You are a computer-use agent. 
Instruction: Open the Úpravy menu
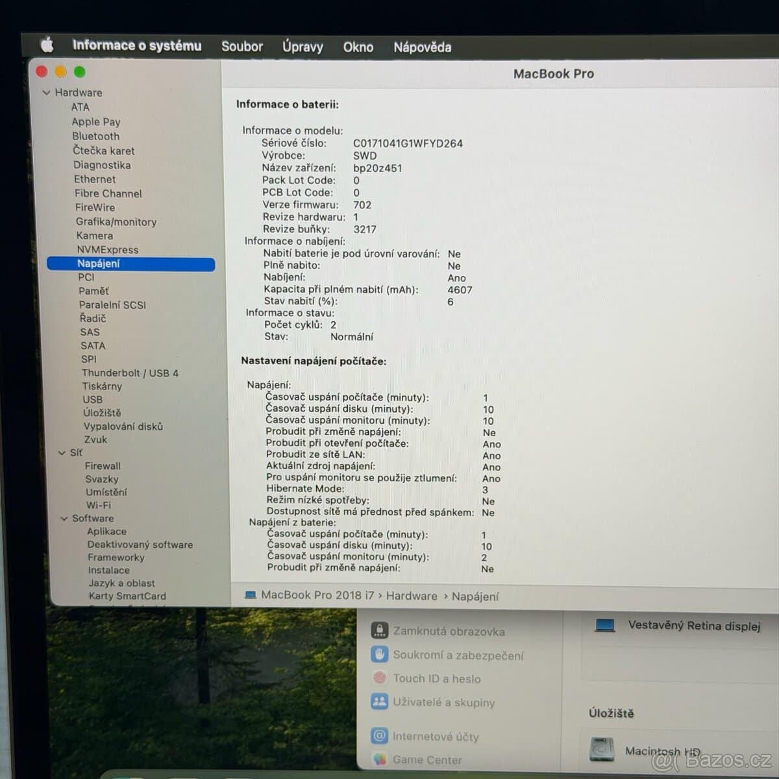[x=303, y=47]
